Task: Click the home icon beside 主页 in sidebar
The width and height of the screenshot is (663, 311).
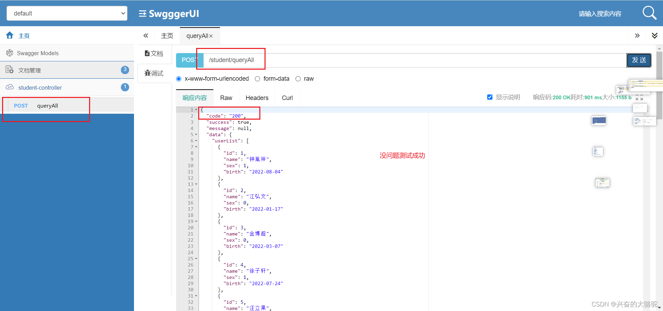Action: pyautogui.click(x=9, y=35)
